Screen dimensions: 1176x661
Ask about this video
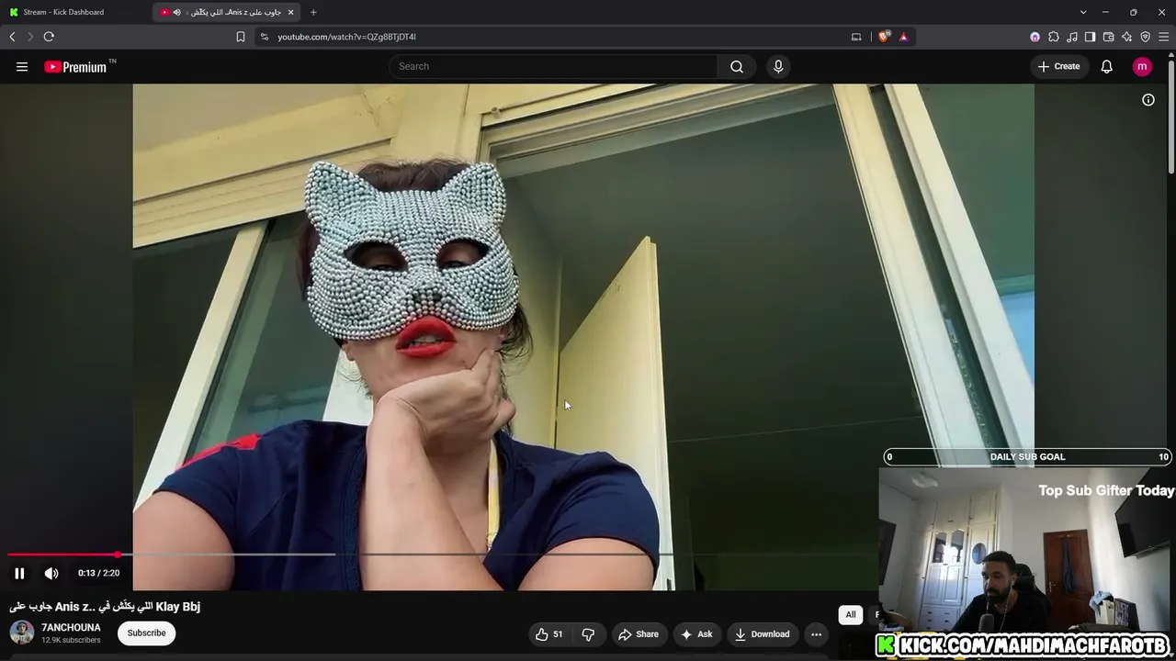(696, 634)
